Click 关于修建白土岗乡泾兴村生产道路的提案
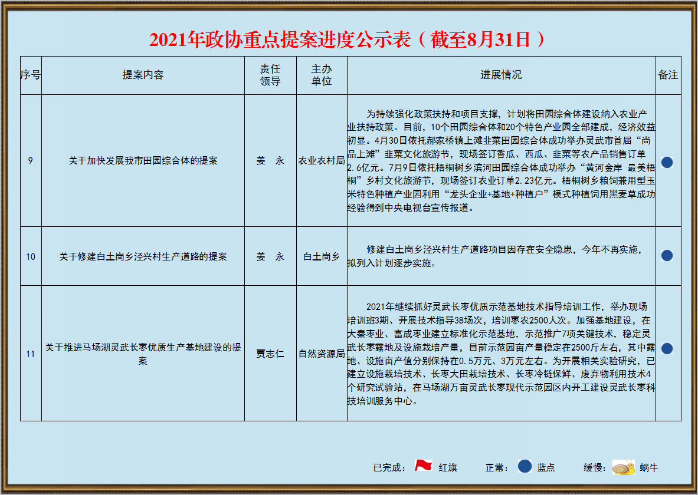This screenshot has height=495, width=698. [x=143, y=256]
